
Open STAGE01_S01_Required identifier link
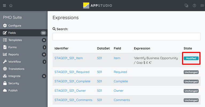(72, 72)
